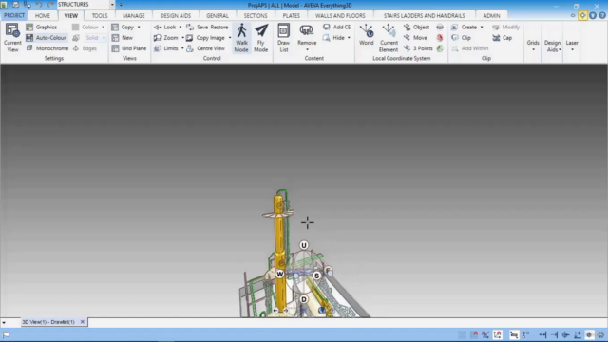Image resolution: width=608 pixels, height=342 pixels.
Task: Show the Grid Plane view
Action: point(129,48)
